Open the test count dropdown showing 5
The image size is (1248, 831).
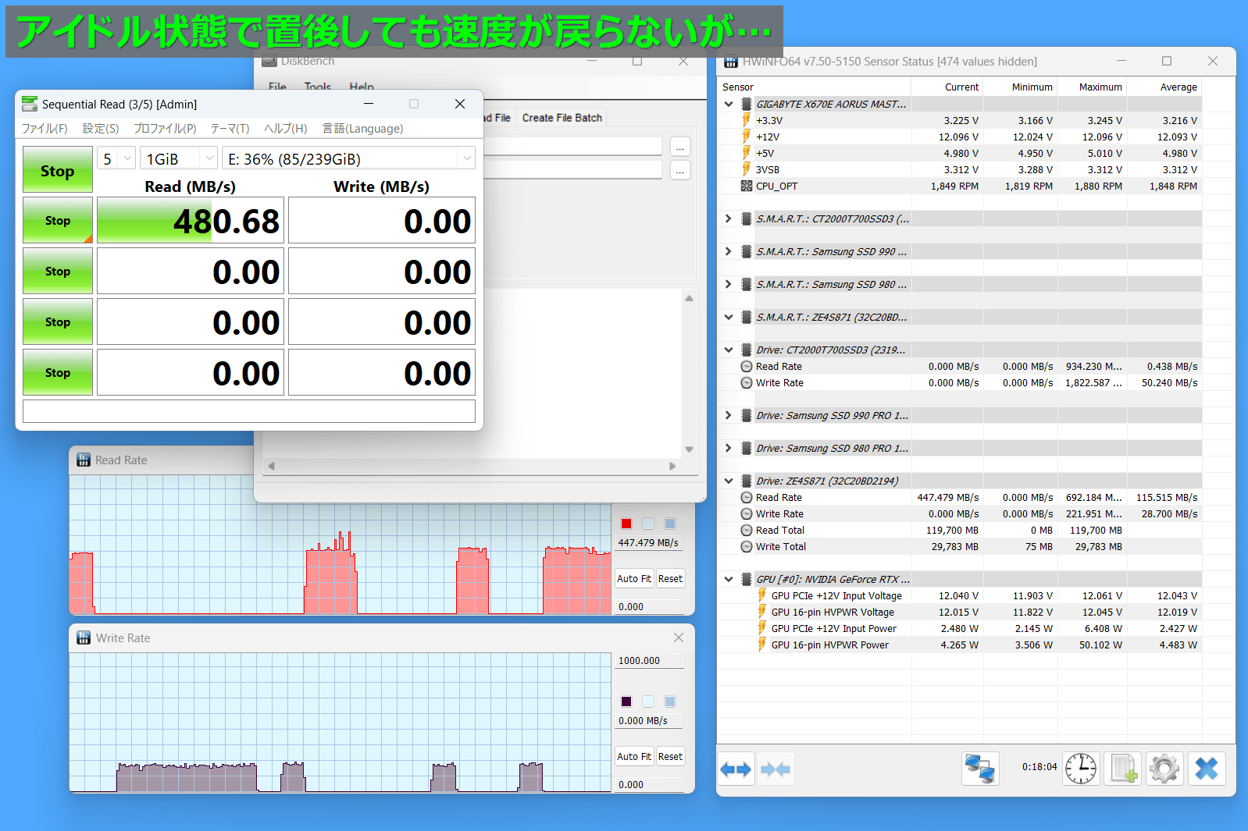[116, 158]
